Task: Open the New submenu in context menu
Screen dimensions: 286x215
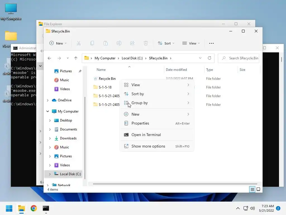Action: (x=157, y=114)
